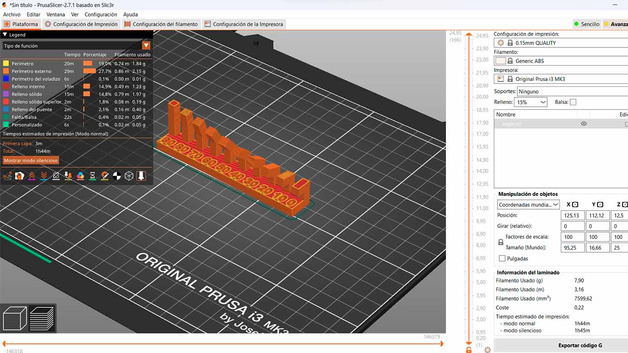The height and width of the screenshot is (353, 628).
Task: Click Mostrar modo silencioso button
Action: (31, 160)
